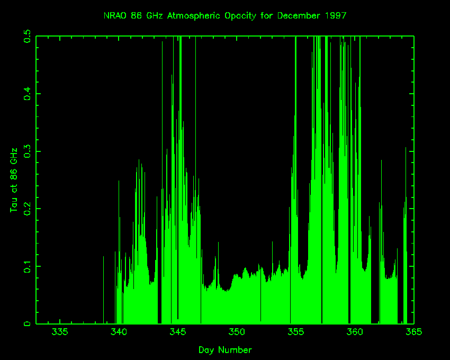Select the 345 x-axis tick label
This screenshot has width=450, height=360.
pos(177,332)
